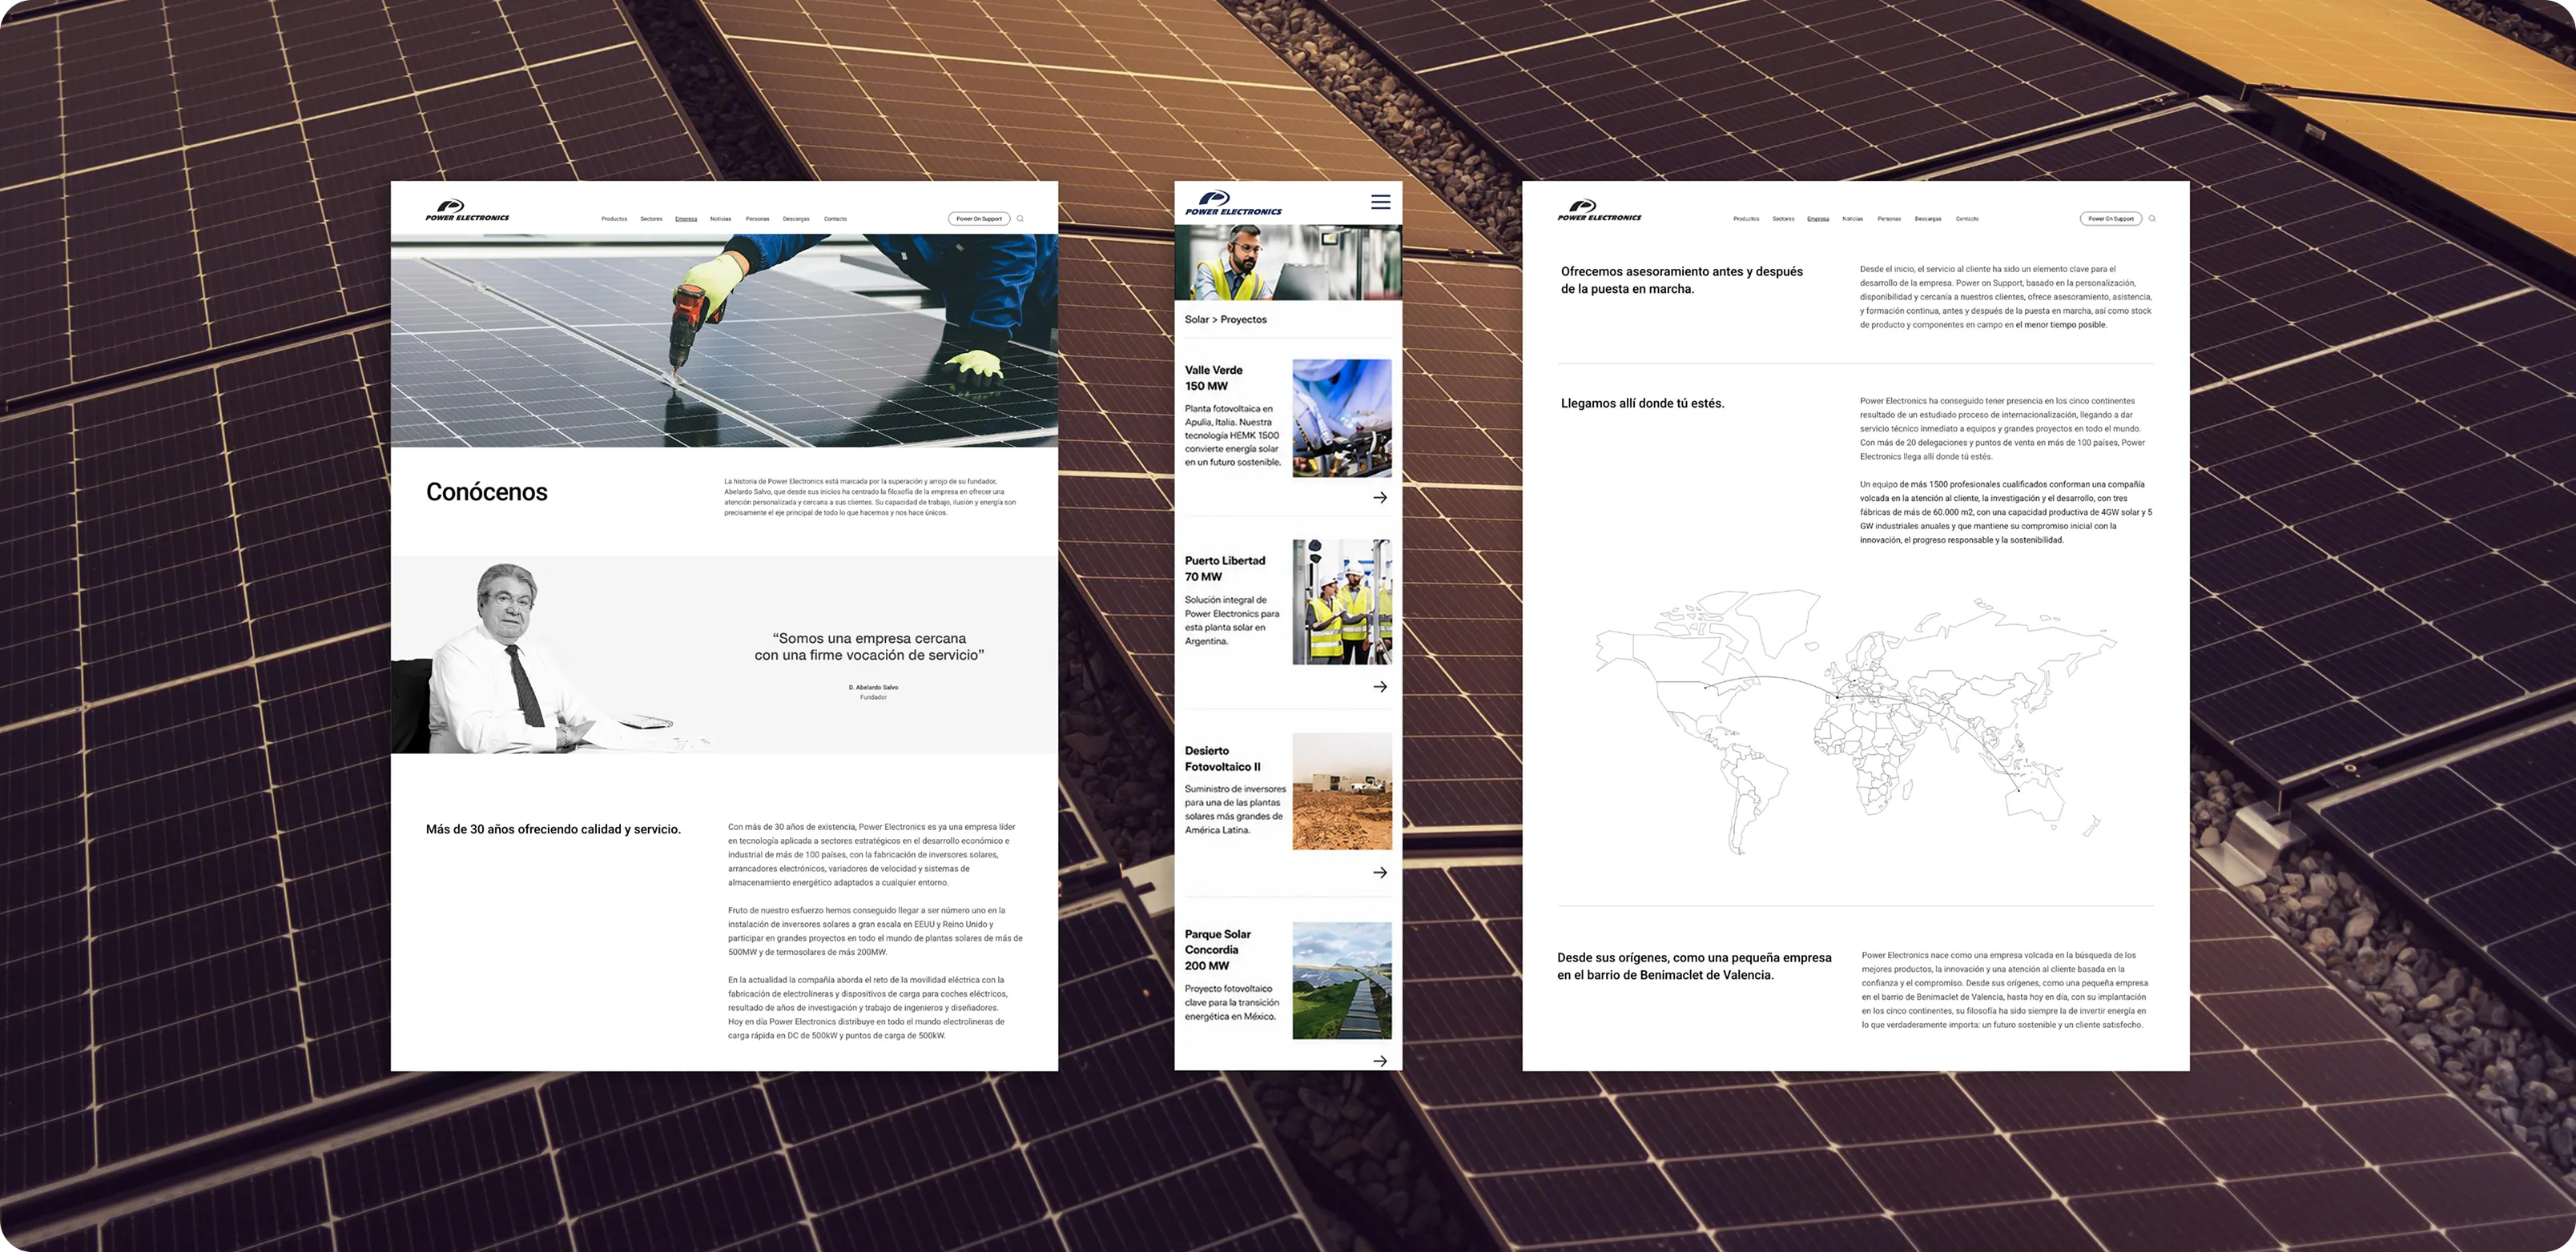The width and height of the screenshot is (2576, 1252).
Task: Open Productos menu on the Conócenos page
Action: pyautogui.click(x=614, y=219)
